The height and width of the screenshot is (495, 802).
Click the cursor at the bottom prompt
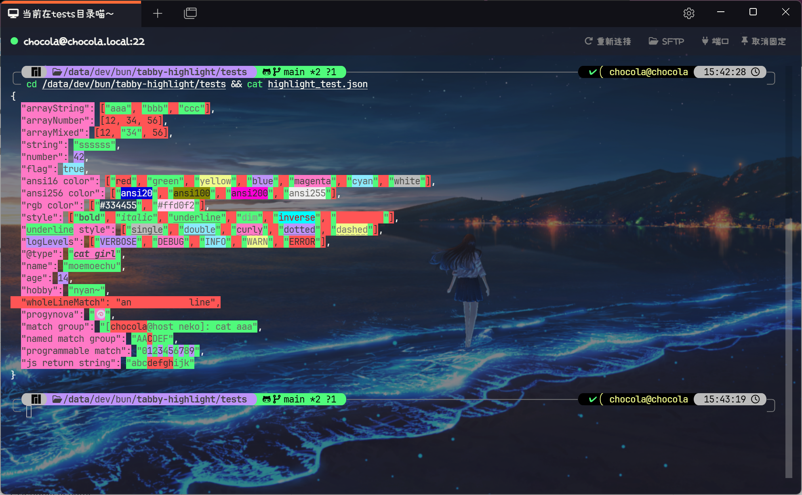29,411
